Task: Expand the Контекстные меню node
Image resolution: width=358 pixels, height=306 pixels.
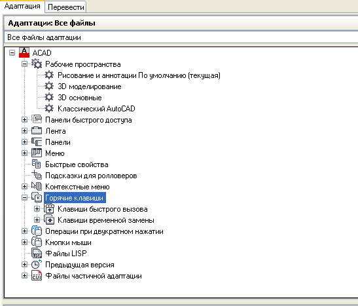Action: [24, 187]
